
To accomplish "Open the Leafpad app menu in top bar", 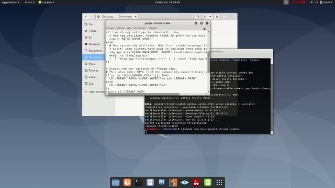I will click(46, 2).
